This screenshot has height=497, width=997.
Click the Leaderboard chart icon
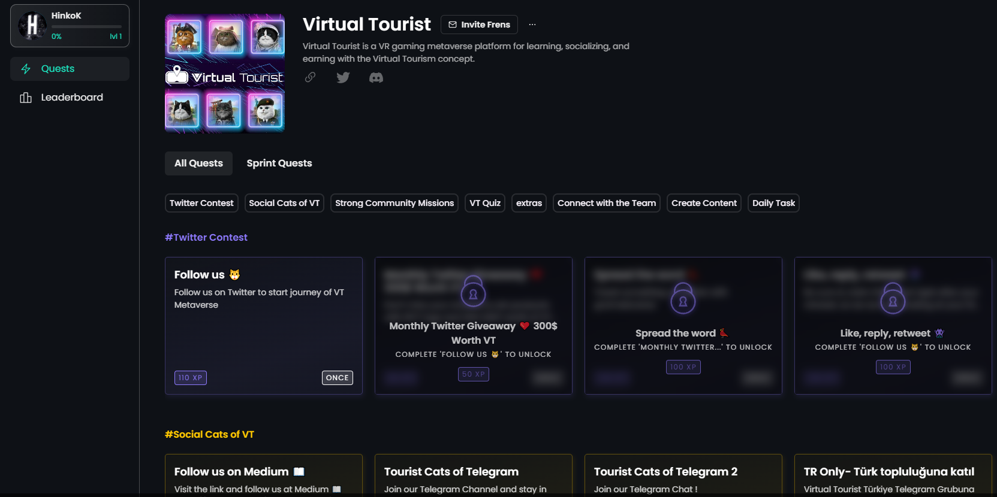[x=26, y=98]
